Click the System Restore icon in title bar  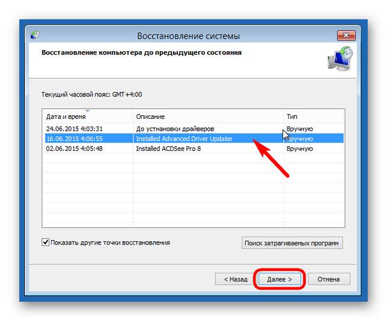click(x=36, y=36)
